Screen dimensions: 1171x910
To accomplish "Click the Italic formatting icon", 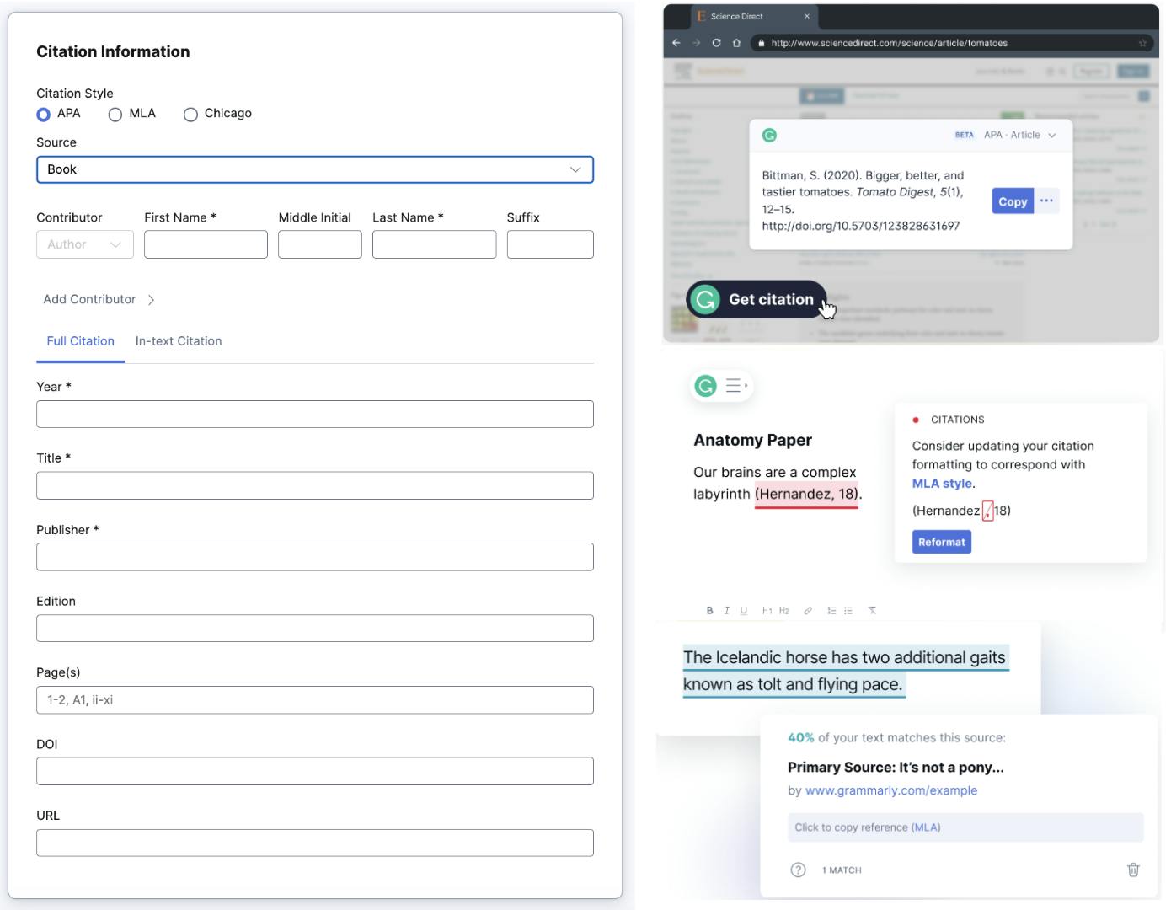I will pyautogui.click(x=726, y=611).
